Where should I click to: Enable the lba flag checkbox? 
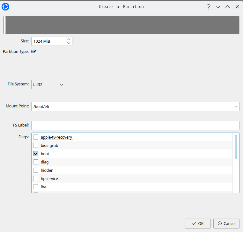tap(36, 187)
